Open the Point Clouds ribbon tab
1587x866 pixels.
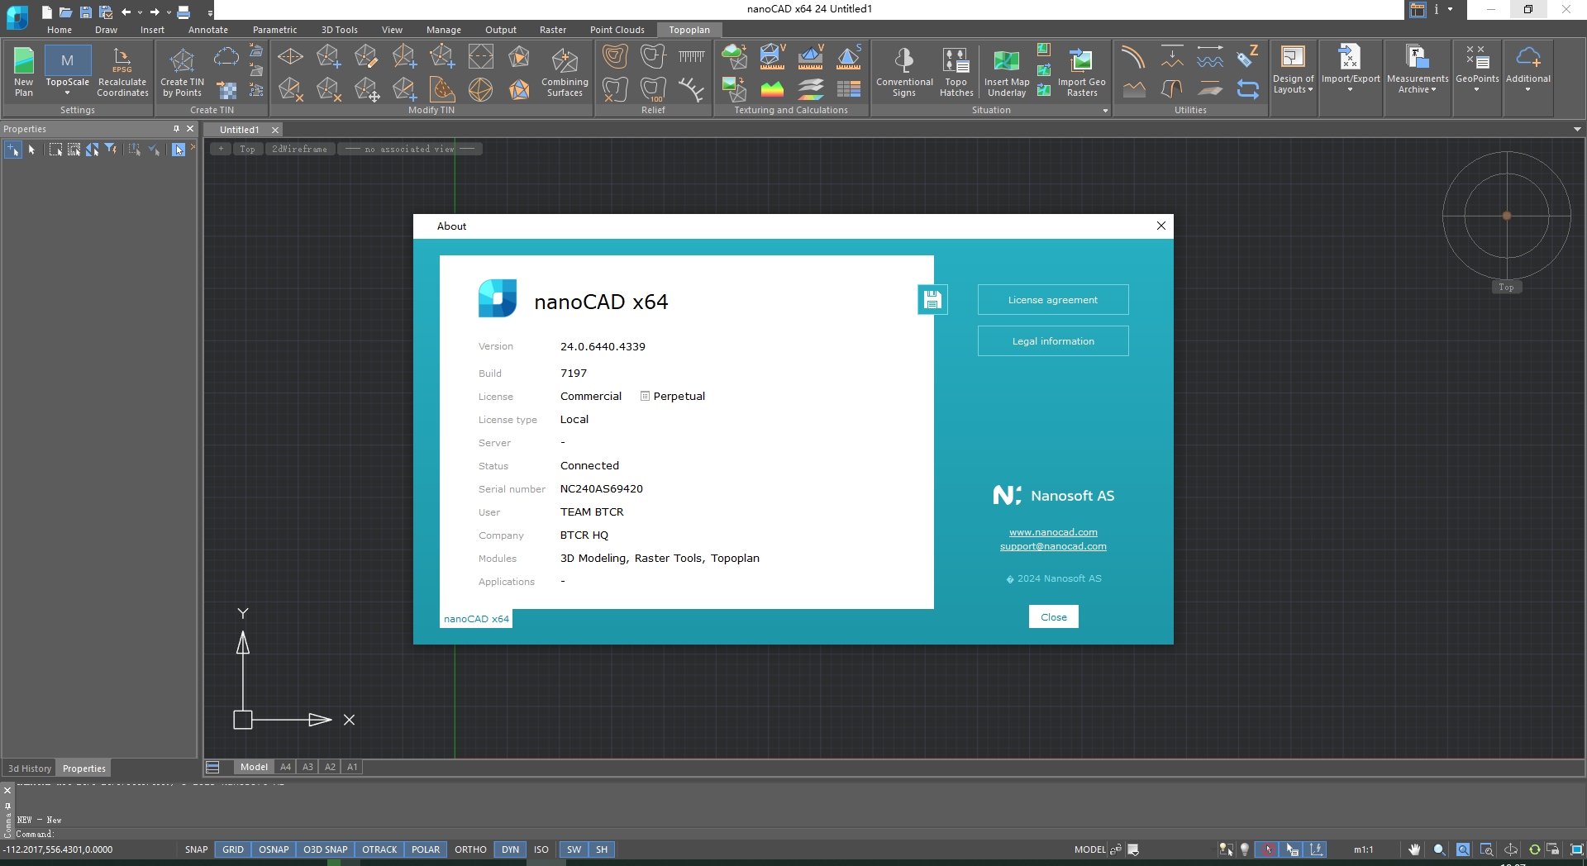pyautogui.click(x=617, y=30)
